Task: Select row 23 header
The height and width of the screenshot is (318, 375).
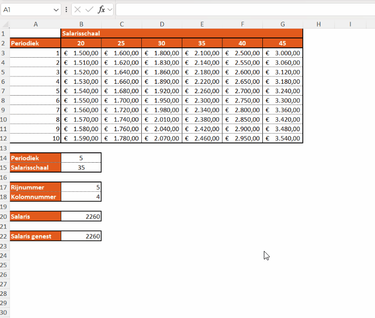Action: tap(5, 246)
